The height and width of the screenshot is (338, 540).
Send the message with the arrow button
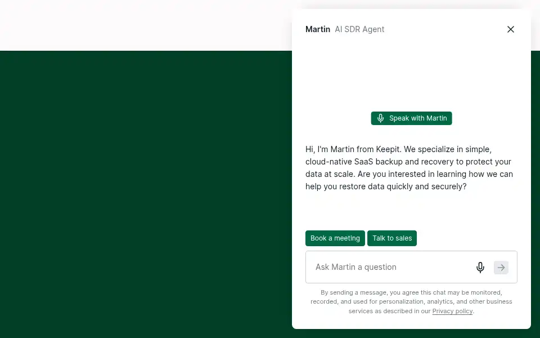501,267
